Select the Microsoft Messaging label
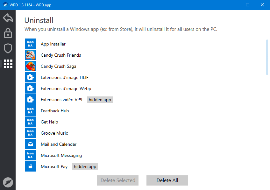270x190 pixels. click(61, 155)
